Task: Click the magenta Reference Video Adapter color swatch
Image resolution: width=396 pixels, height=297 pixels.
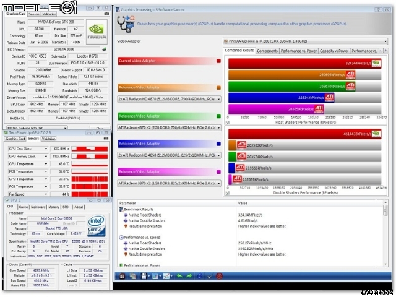Action: click(x=218, y=172)
